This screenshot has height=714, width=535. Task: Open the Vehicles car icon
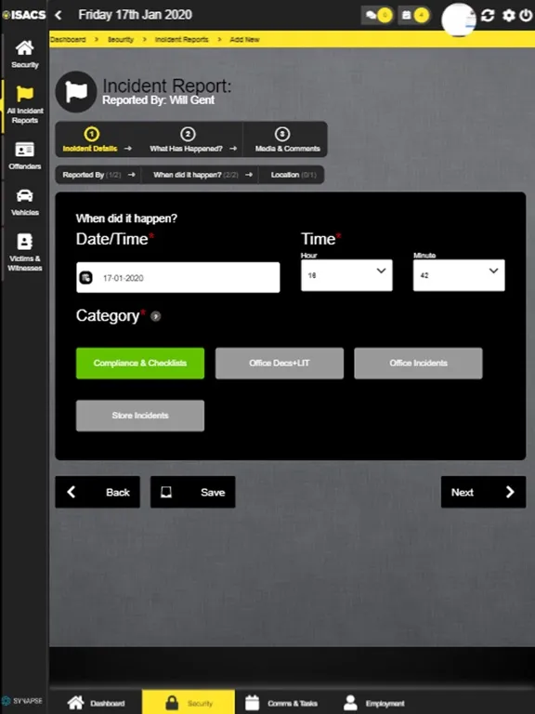click(24, 196)
